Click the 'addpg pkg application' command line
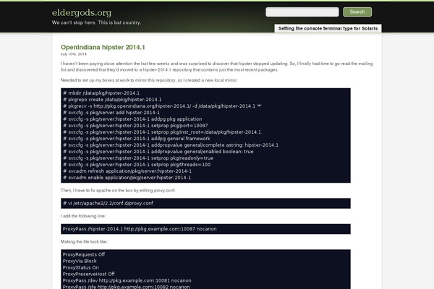The image size is (434, 289). pos(132,119)
